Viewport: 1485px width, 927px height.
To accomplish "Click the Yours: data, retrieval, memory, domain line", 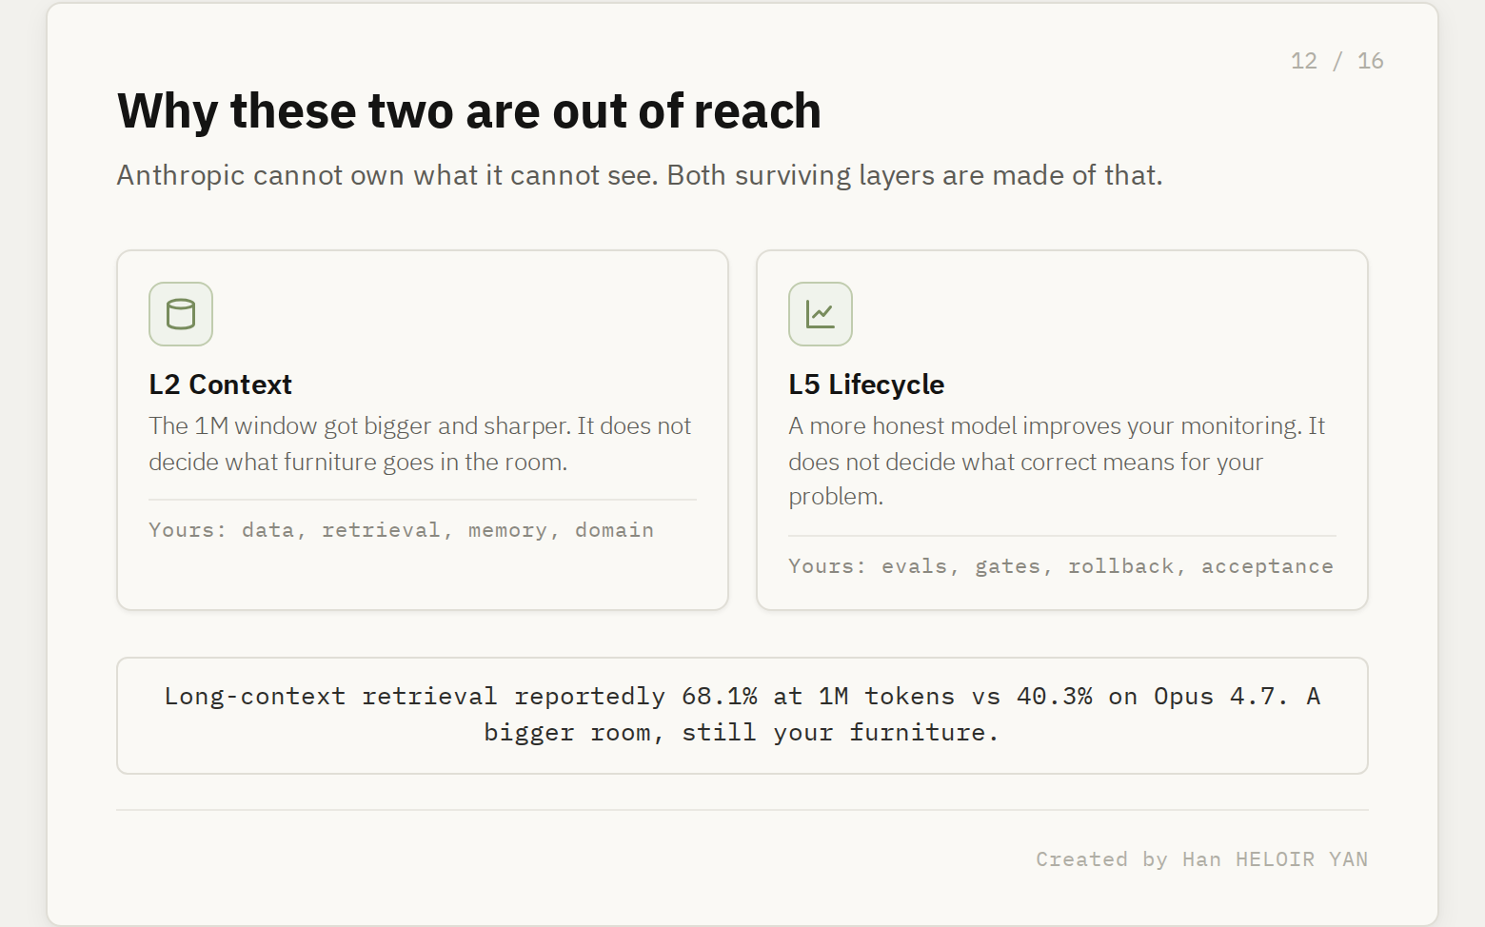I will 401,530.
